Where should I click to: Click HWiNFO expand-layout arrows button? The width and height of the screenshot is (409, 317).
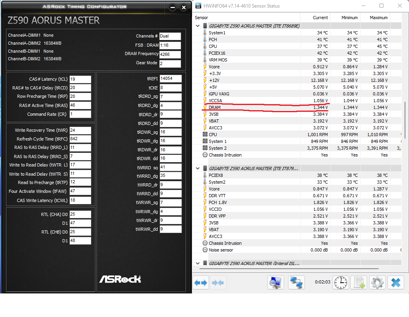click(x=201, y=283)
